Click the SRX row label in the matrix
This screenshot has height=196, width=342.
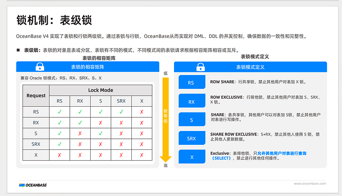pyautogui.click(x=36, y=144)
